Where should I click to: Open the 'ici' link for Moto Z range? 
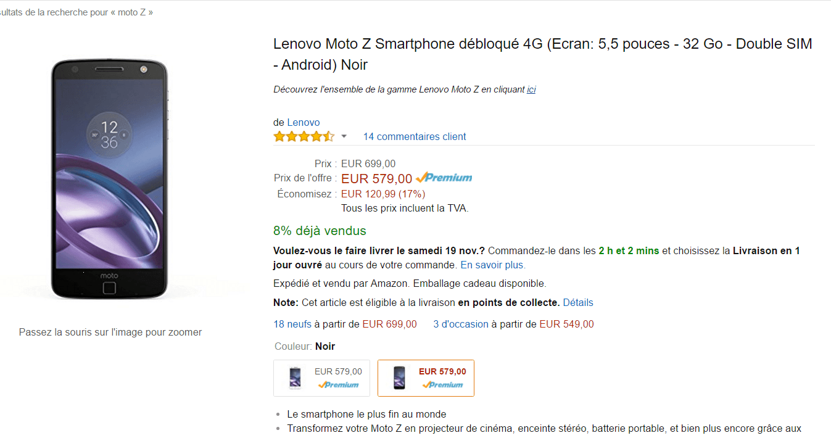(x=531, y=89)
